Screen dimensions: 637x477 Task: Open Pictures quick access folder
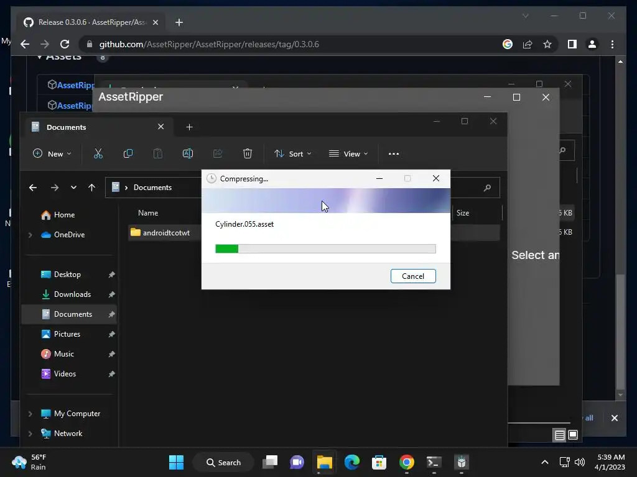click(67, 334)
